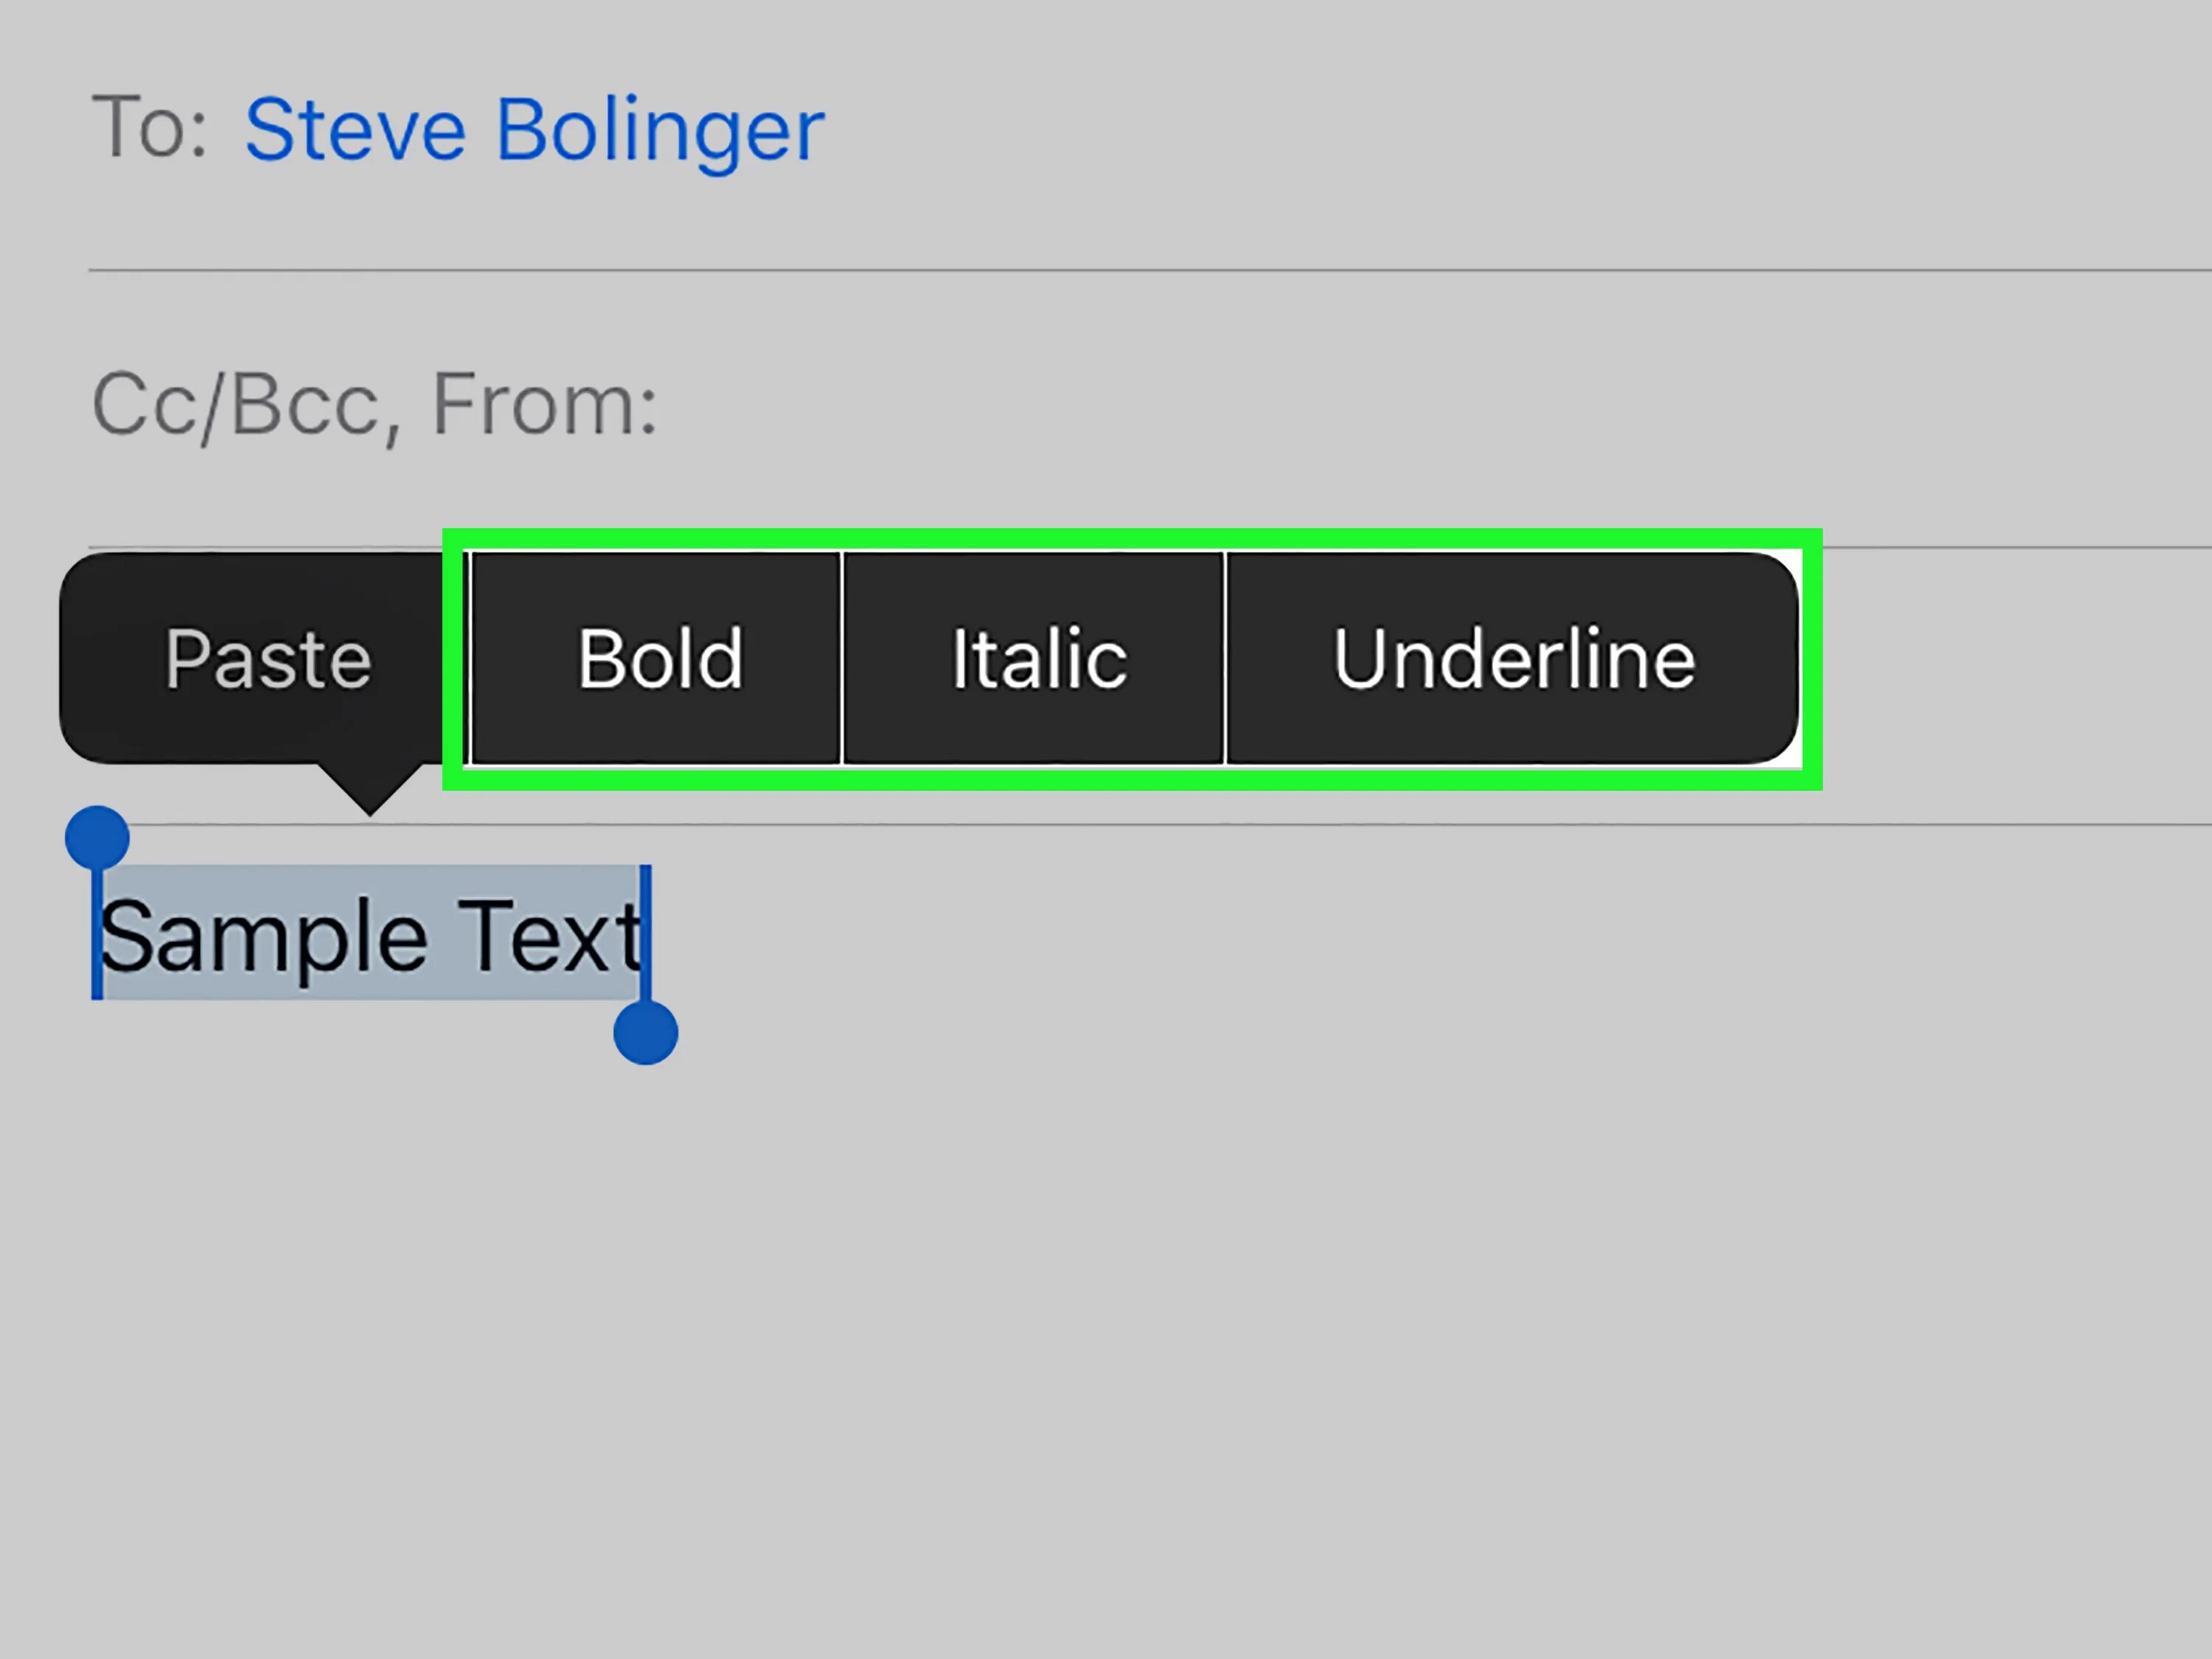Tap empty space right of Cc/Bcc, From
This screenshot has height=1659, width=2212.
[1400, 405]
